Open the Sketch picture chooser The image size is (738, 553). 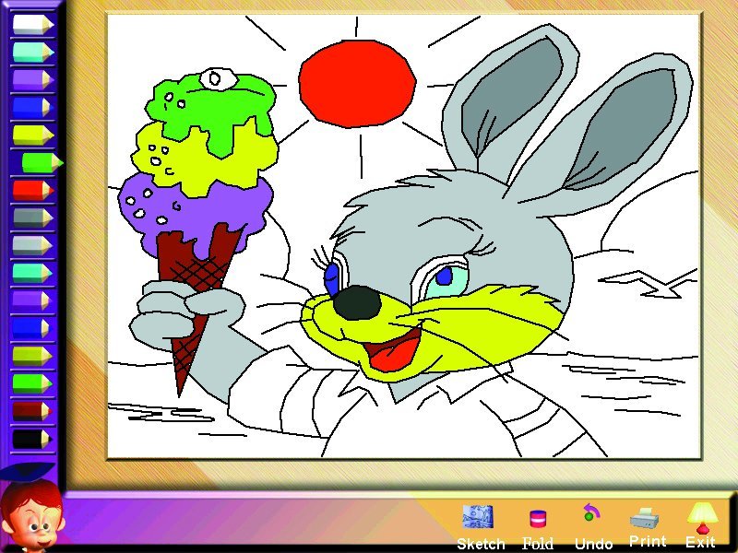[x=478, y=517]
